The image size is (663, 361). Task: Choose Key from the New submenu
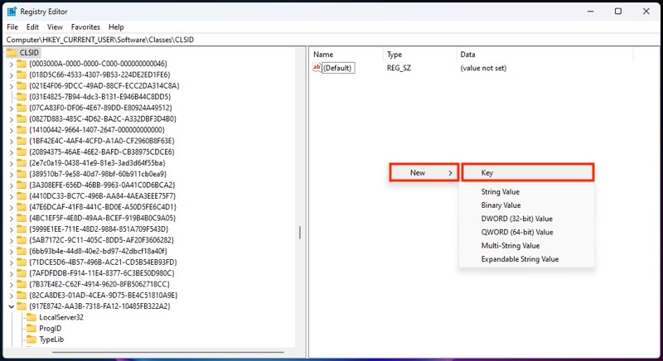coord(528,172)
